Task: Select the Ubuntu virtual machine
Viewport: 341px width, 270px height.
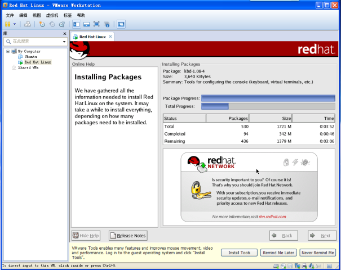Action: click(x=30, y=57)
